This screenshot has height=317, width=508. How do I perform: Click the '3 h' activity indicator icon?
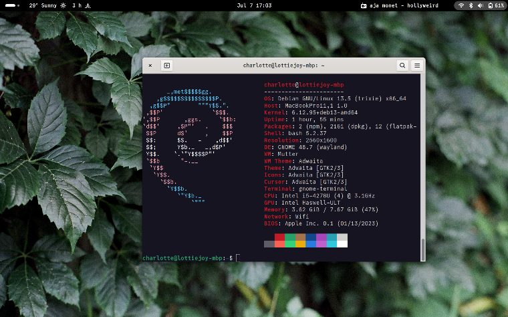tap(88, 5)
